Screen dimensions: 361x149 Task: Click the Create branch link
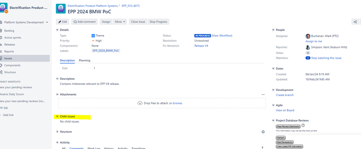click(x=284, y=95)
